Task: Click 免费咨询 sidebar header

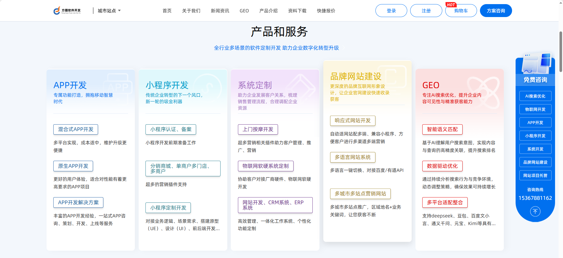Action: point(535,80)
